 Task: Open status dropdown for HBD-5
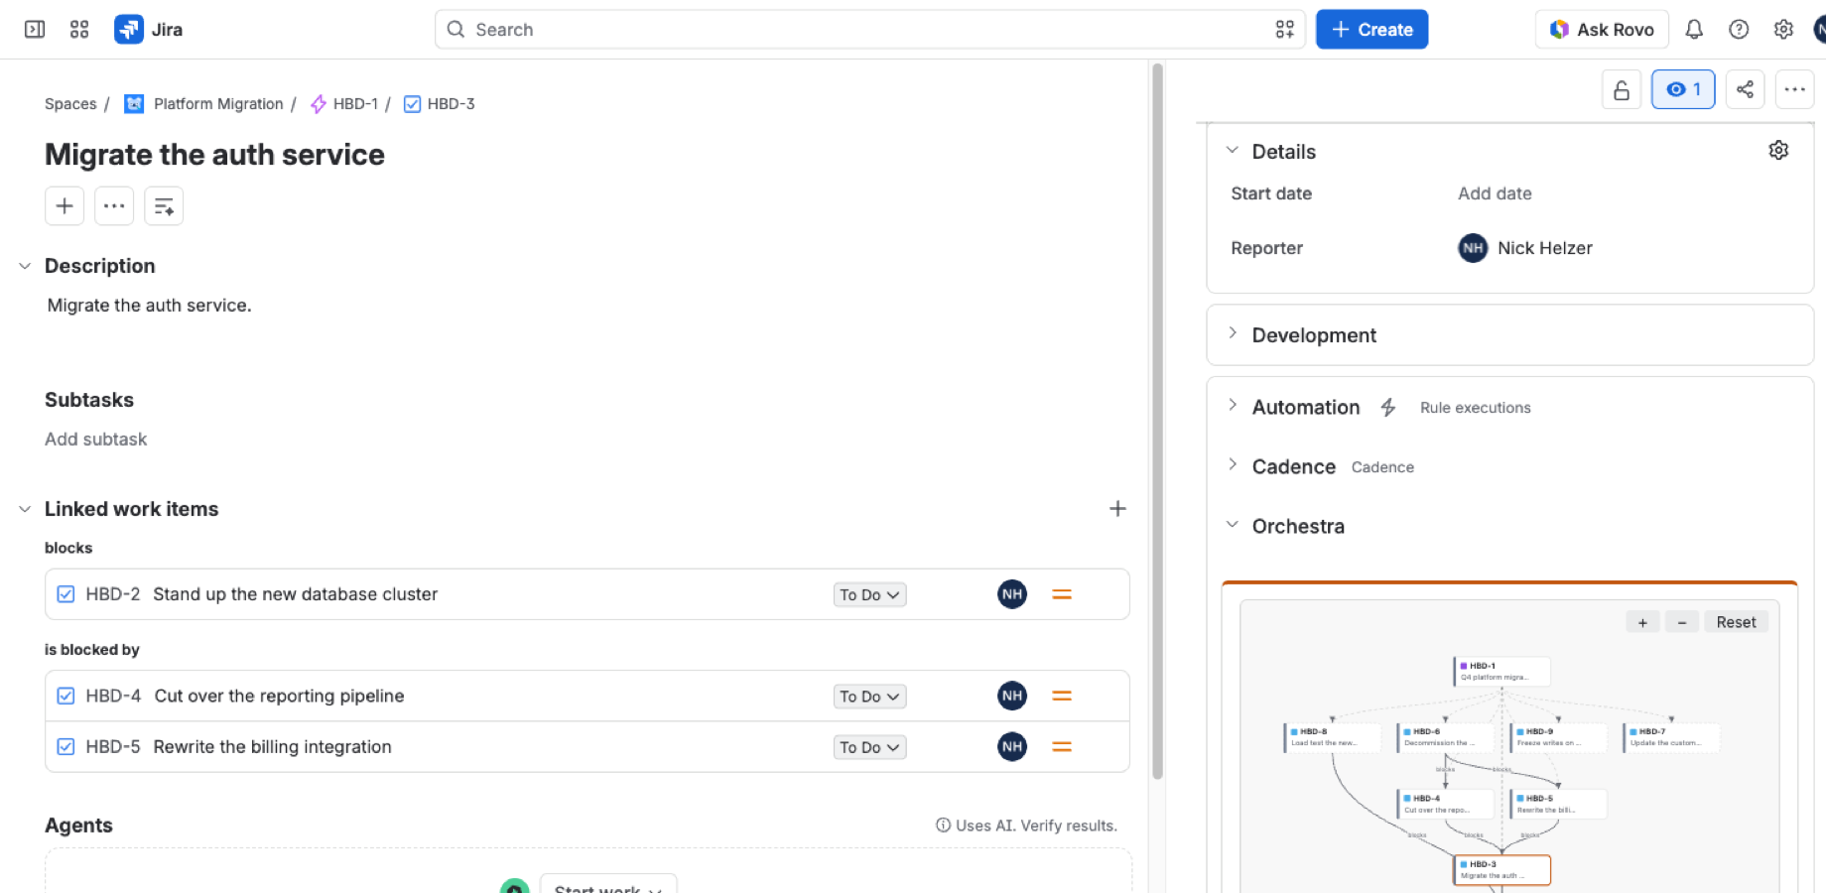(x=869, y=747)
